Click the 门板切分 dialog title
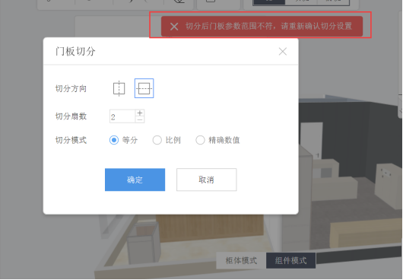Screen dimensions: 403x280 click(75, 52)
